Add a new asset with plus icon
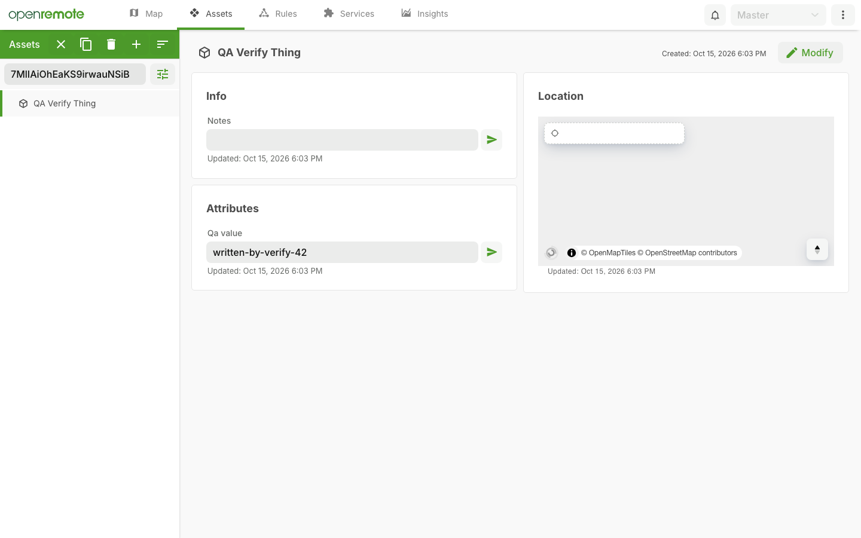861x538 pixels. coord(136,44)
